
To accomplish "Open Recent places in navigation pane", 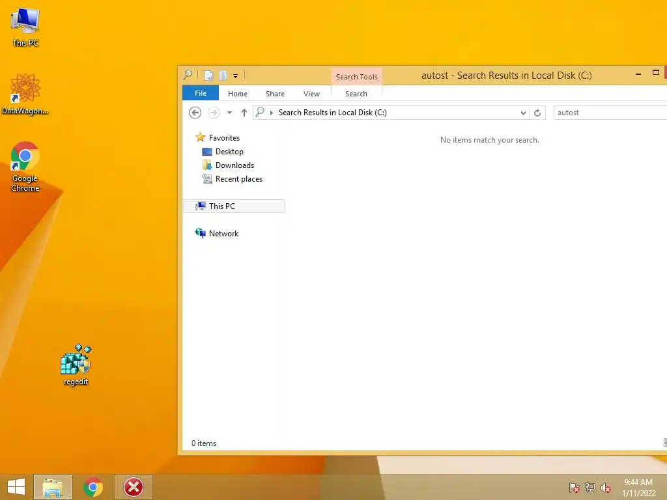I will [238, 179].
